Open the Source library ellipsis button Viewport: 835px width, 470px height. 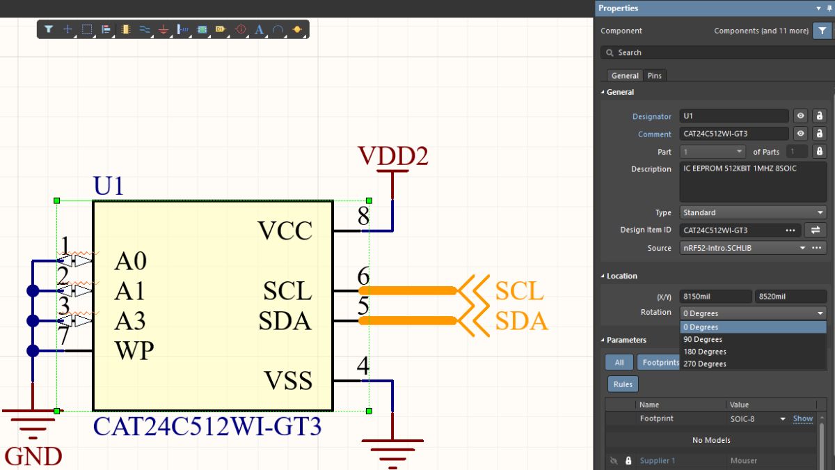click(x=817, y=248)
